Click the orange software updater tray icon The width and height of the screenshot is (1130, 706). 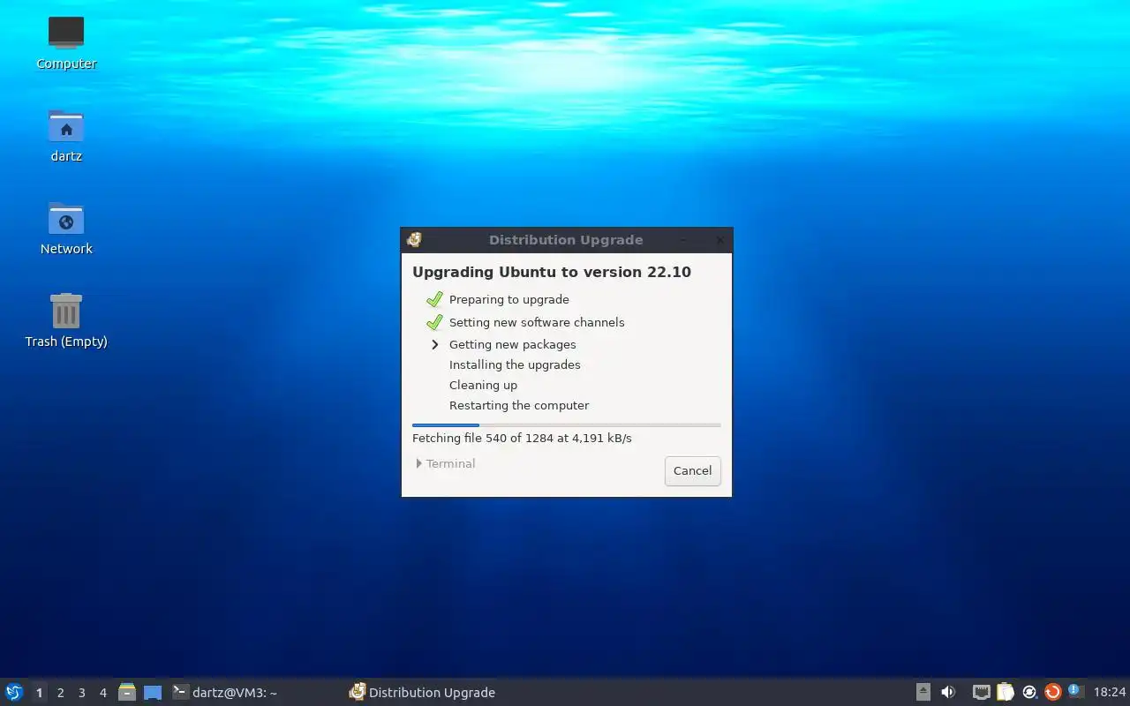(1052, 692)
